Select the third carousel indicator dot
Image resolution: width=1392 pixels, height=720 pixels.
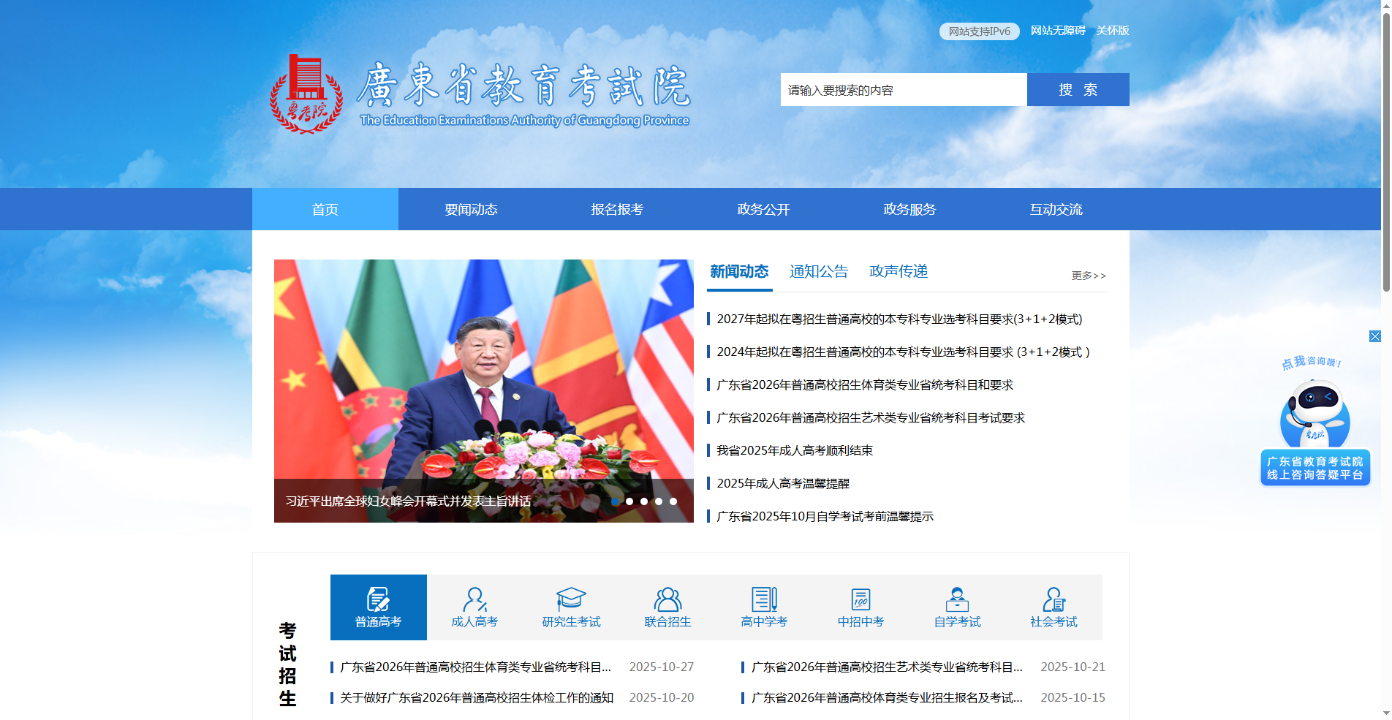(x=644, y=501)
